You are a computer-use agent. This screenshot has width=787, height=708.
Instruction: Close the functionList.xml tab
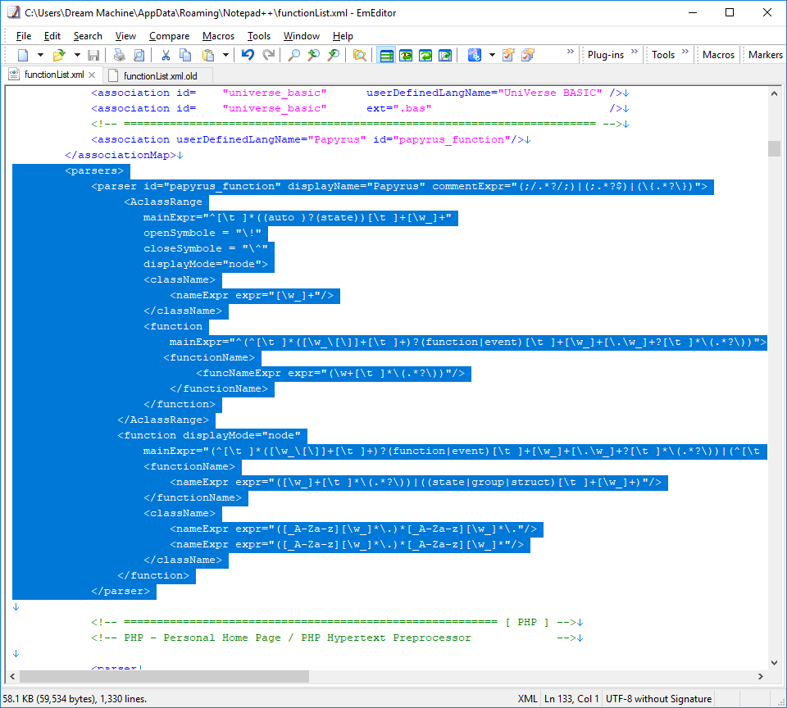[92, 75]
